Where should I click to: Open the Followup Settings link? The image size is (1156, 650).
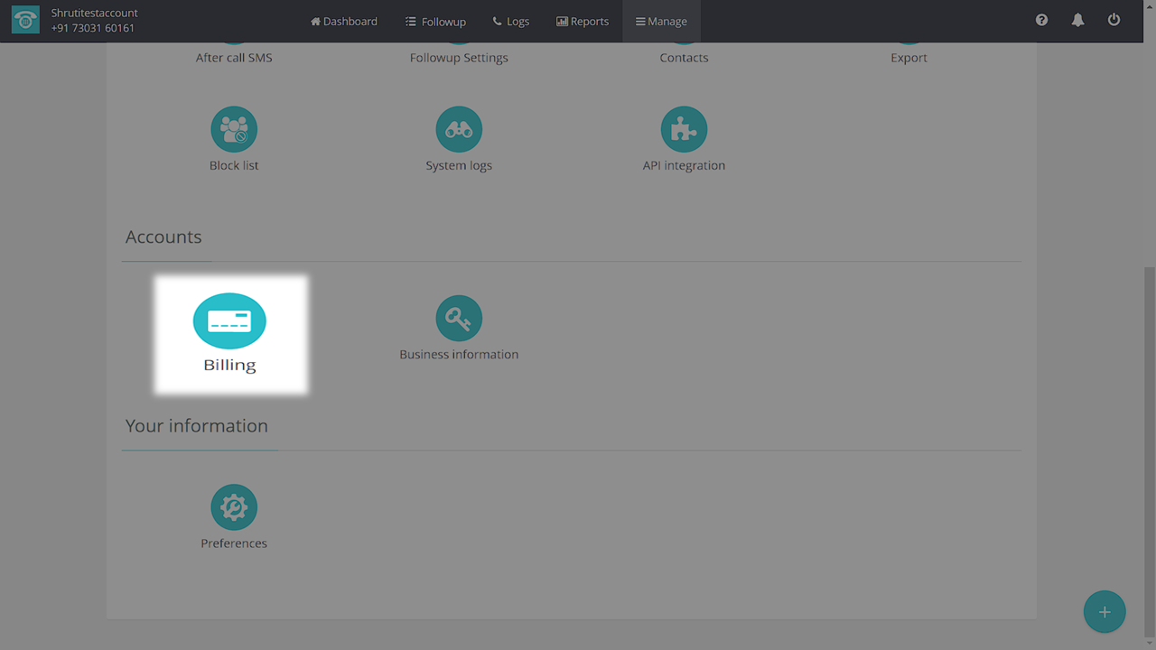pos(459,58)
